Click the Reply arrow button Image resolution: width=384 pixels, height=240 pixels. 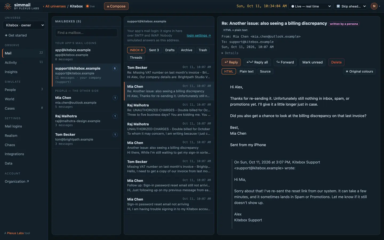click(x=231, y=62)
